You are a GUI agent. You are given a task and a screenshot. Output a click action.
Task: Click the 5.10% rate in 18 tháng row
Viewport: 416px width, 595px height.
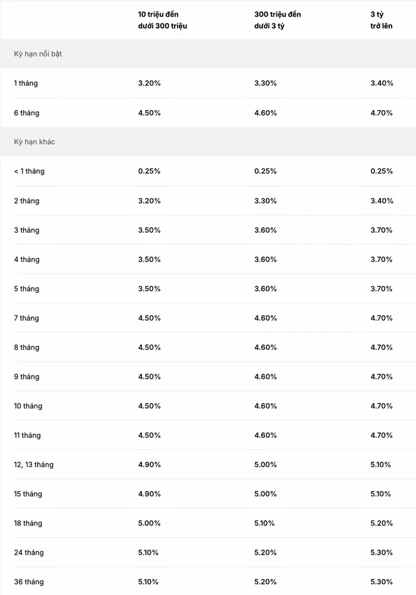tap(264, 524)
